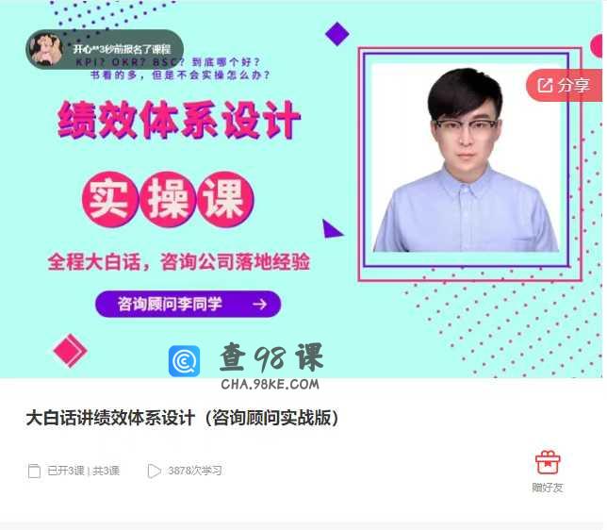
Task: Open the 赠好友 gift icon
Action: (x=548, y=463)
